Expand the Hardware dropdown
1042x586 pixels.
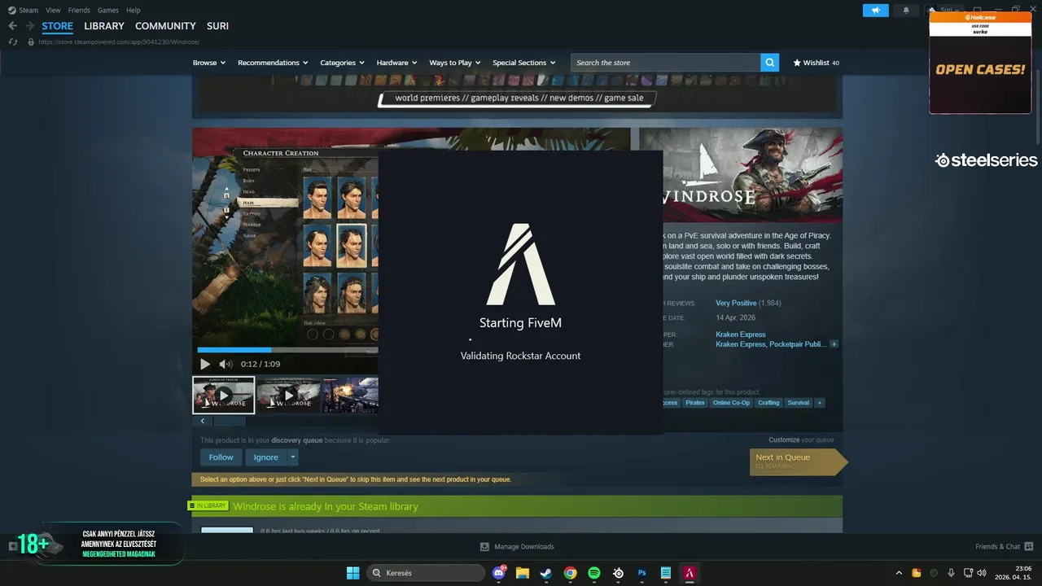click(x=396, y=63)
